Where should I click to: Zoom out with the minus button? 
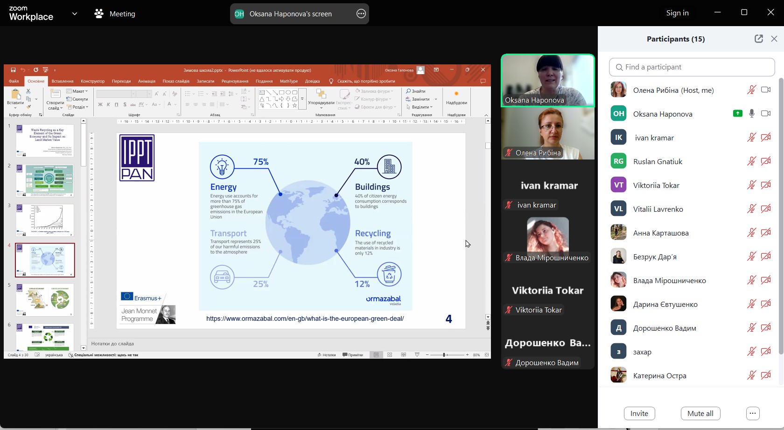tap(427, 355)
